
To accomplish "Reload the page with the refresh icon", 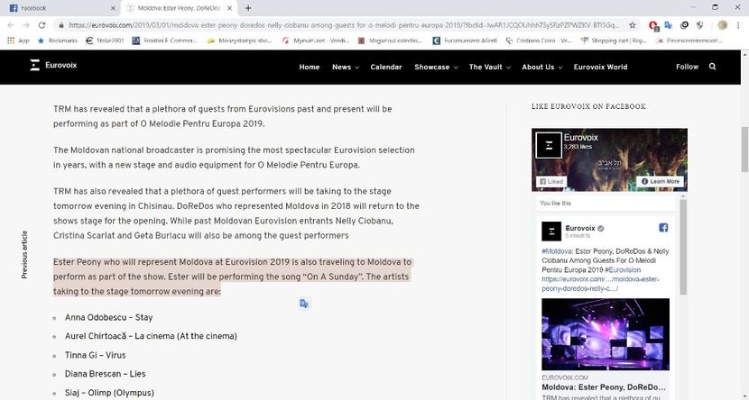I will [42, 25].
